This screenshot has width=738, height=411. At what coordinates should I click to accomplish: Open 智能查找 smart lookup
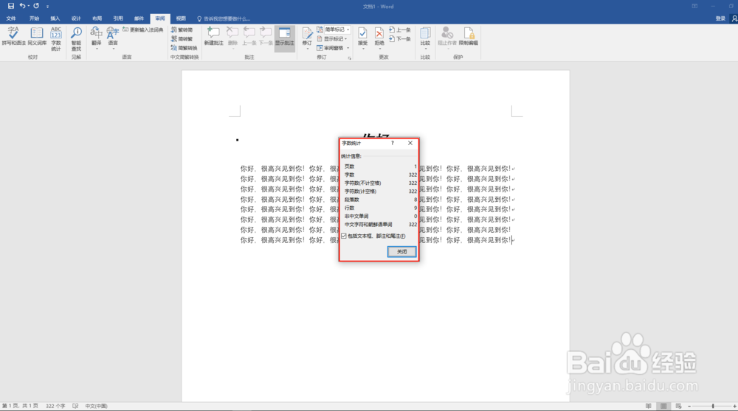76,38
